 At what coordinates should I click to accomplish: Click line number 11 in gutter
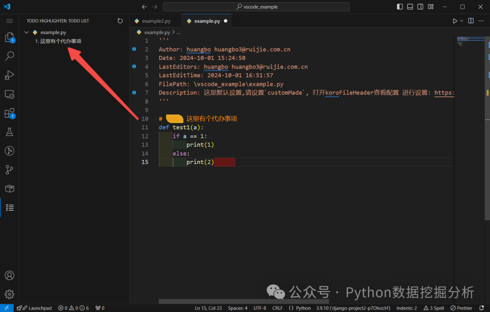click(145, 127)
